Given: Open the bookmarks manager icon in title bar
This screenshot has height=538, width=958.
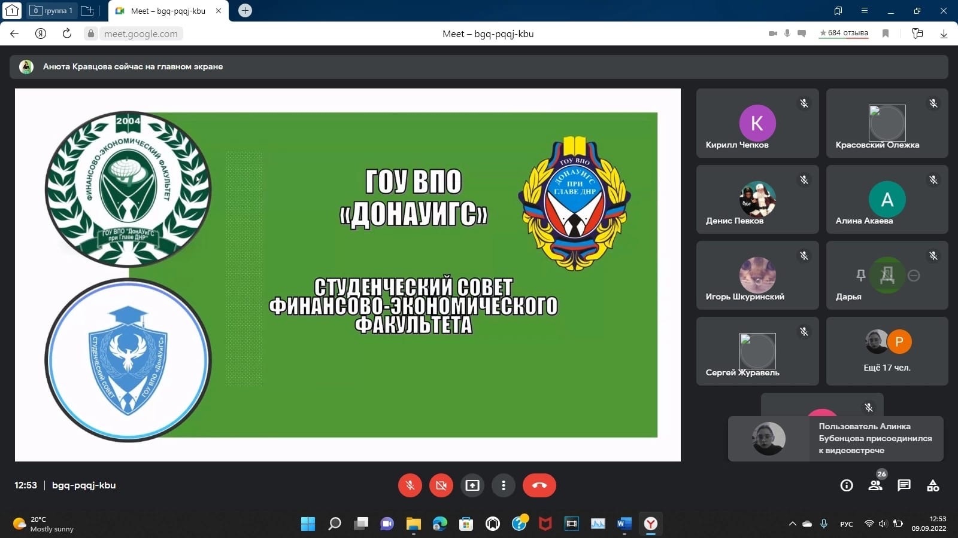Looking at the screenshot, I should tap(838, 11).
